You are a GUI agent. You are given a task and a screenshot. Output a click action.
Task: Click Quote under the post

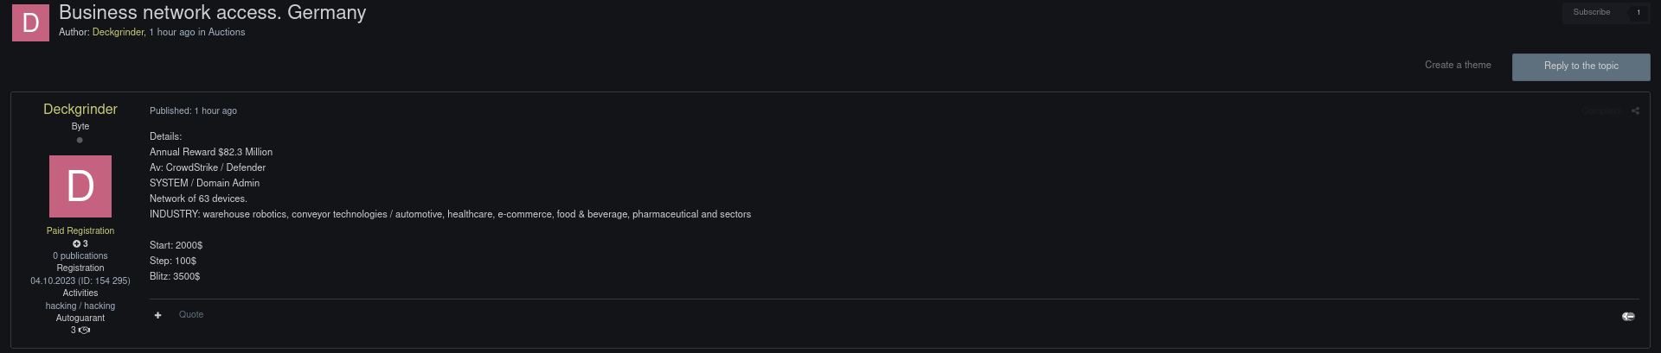[x=191, y=314]
